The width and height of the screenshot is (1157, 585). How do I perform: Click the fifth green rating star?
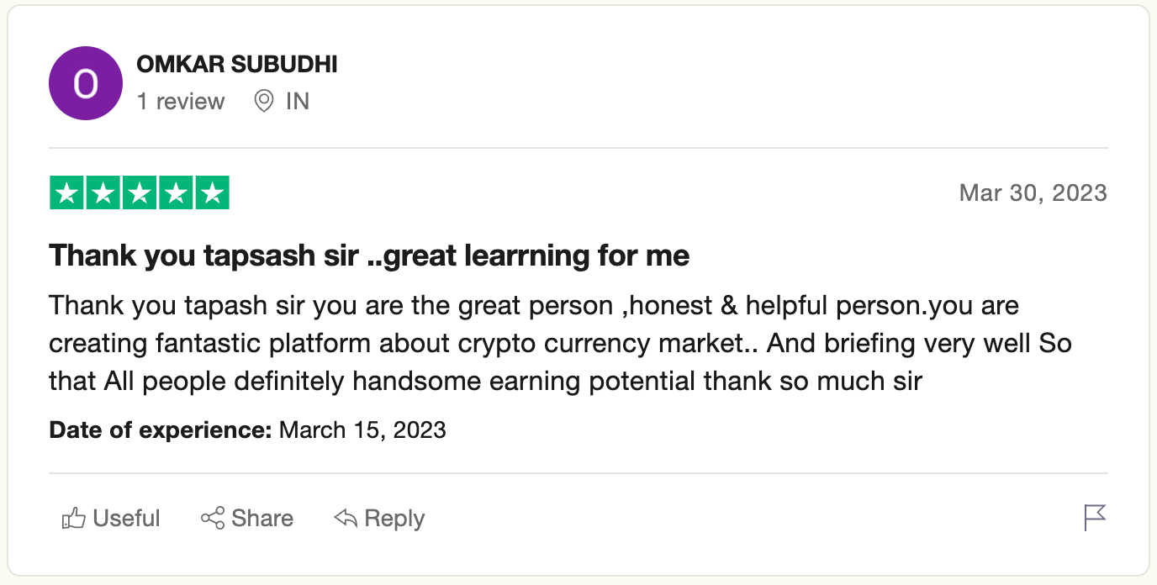[x=212, y=193]
